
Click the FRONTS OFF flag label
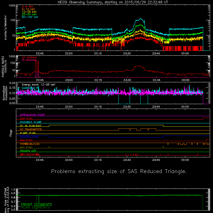coord(28,151)
